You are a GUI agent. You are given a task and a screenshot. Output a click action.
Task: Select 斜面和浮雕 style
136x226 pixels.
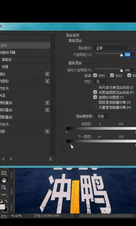[x=25, y=53]
